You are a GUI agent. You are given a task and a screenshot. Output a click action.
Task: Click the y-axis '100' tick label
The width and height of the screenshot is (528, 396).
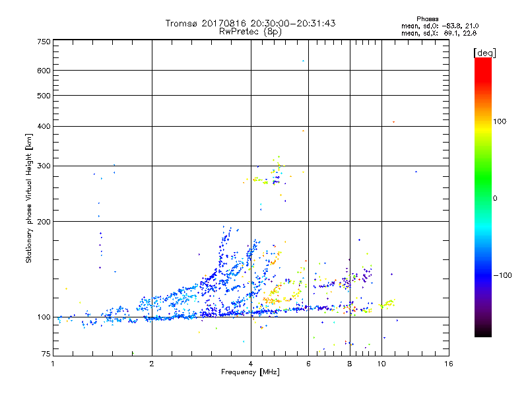click(44, 317)
